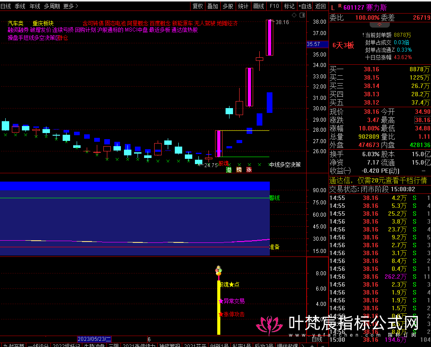Image resolution: width=431 pixels, height=347 pixels.
Task: Switch to the 年线 period tab
Action: (35, 6)
